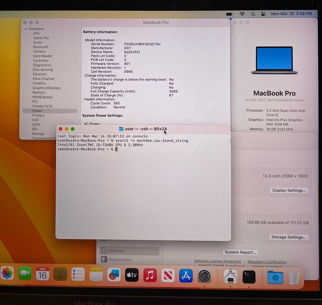Switch to System Information Dock icon
Image resolution: width=322 pixels, height=305 pixels.
pyautogui.click(x=230, y=276)
